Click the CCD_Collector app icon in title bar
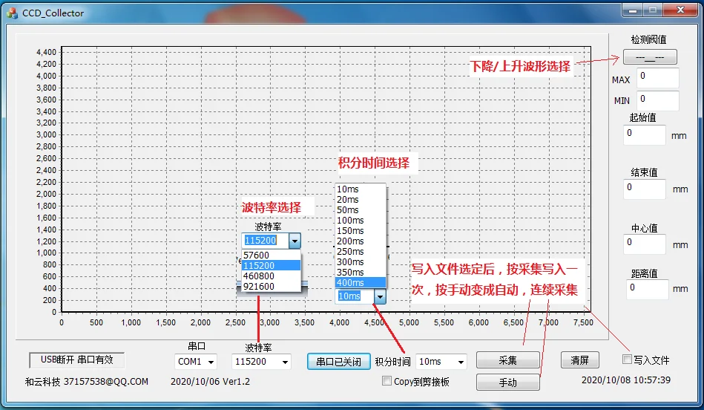 point(12,13)
